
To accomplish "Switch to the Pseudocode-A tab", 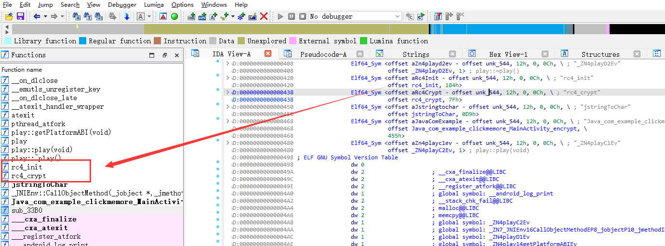I will tap(323, 54).
